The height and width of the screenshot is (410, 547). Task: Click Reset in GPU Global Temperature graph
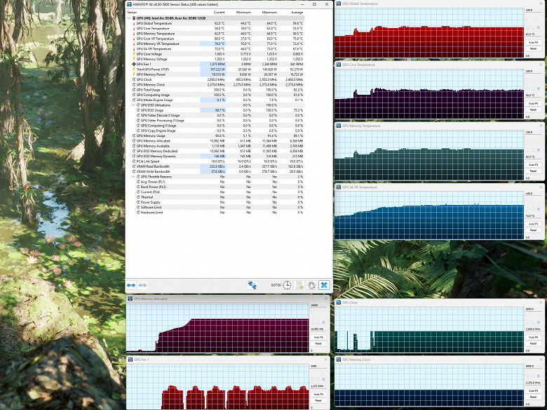tap(533, 48)
